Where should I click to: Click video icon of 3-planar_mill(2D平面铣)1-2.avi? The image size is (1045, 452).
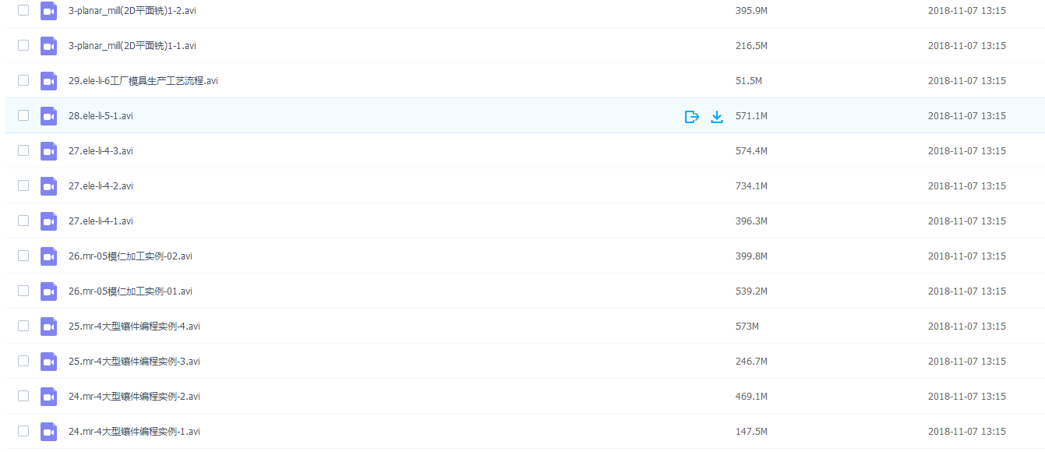point(49,11)
